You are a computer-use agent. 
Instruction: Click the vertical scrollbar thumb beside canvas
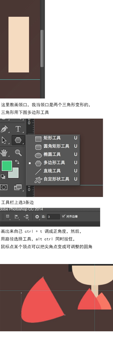point(42,48)
